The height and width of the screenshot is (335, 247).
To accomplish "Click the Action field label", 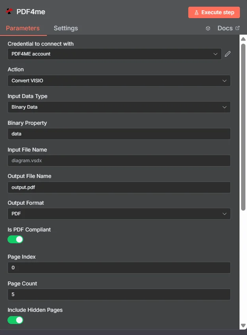I will [16, 69].
